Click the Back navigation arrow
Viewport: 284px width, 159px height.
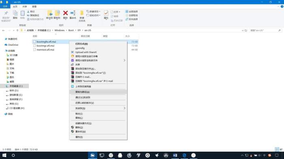point(3,30)
